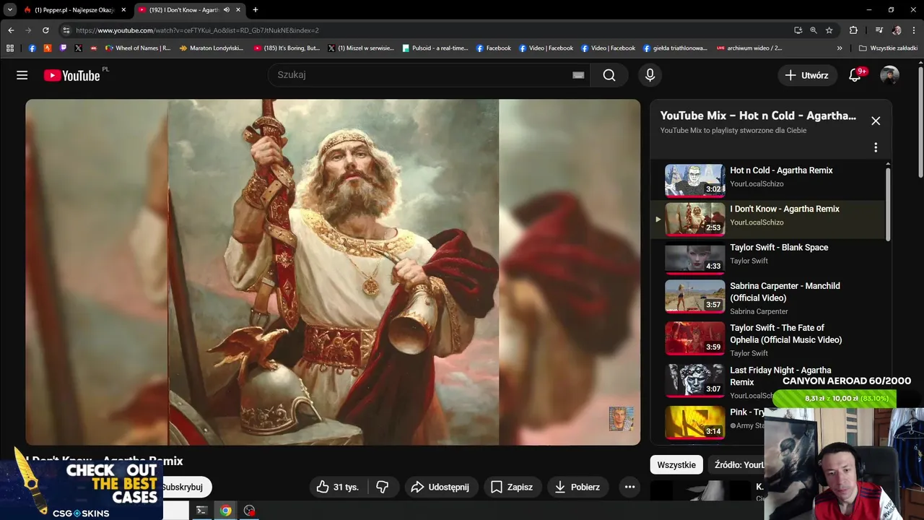The image size is (924, 520).
Task: Open the Maraton Londyński bookmark
Action: coord(211,48)
